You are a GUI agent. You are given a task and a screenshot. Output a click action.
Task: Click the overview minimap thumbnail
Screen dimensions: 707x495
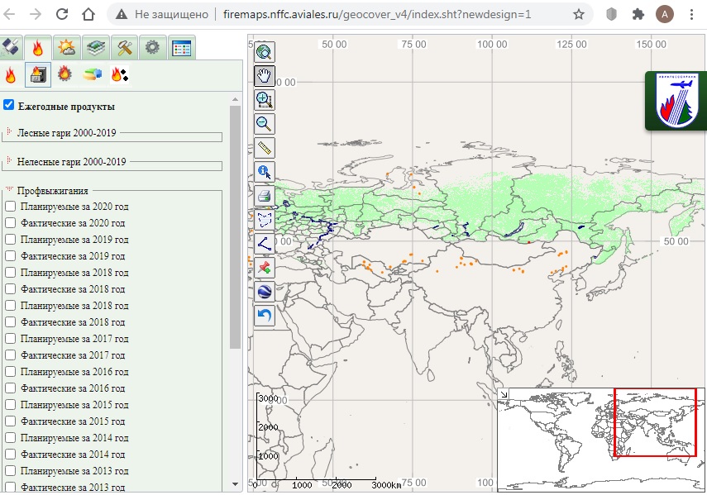pyautogui.click(x=601, y=438)
